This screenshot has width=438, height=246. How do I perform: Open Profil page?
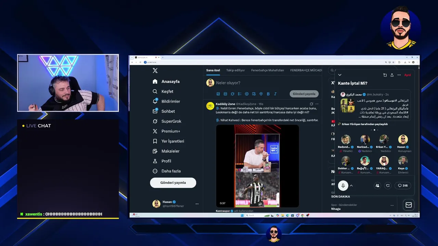click(162, 161)
